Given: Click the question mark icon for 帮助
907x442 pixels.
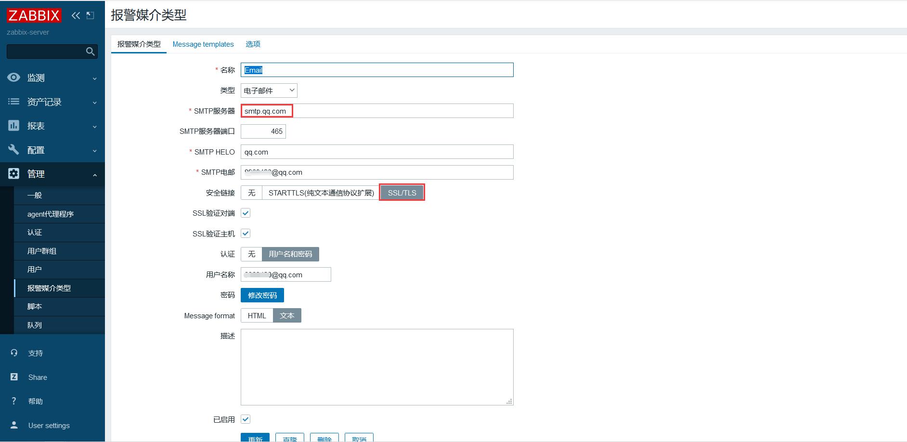Looking at the screenshot, I should (14, 401).
